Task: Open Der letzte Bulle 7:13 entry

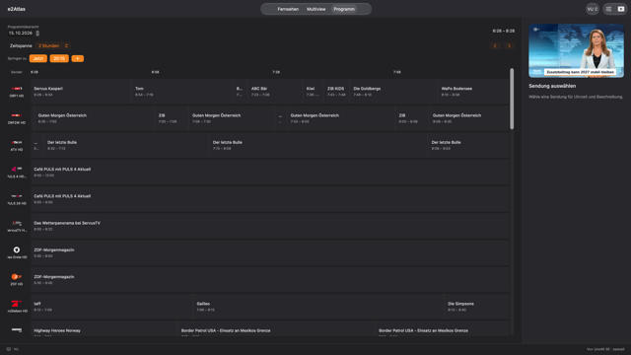Action: point(317,145)
